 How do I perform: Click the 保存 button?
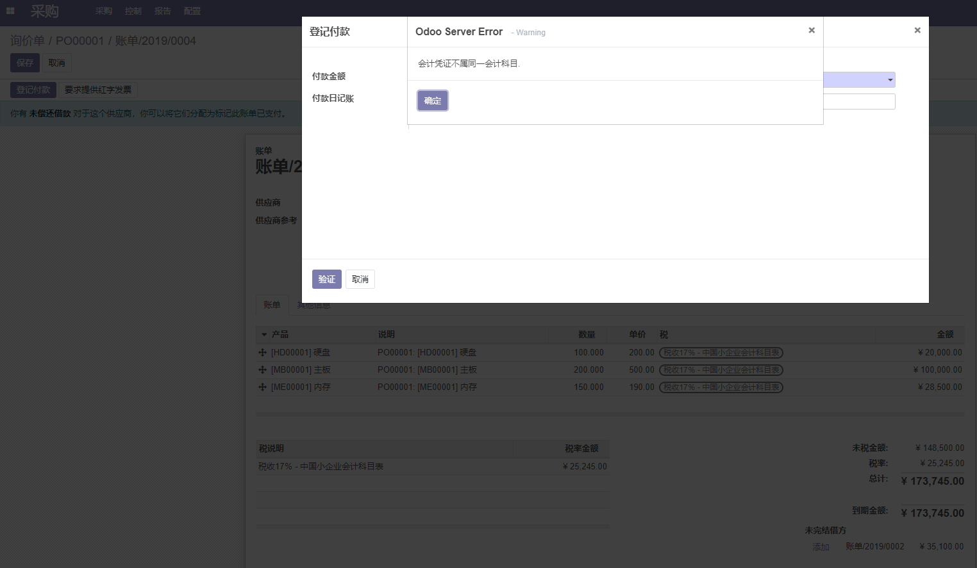25,63
